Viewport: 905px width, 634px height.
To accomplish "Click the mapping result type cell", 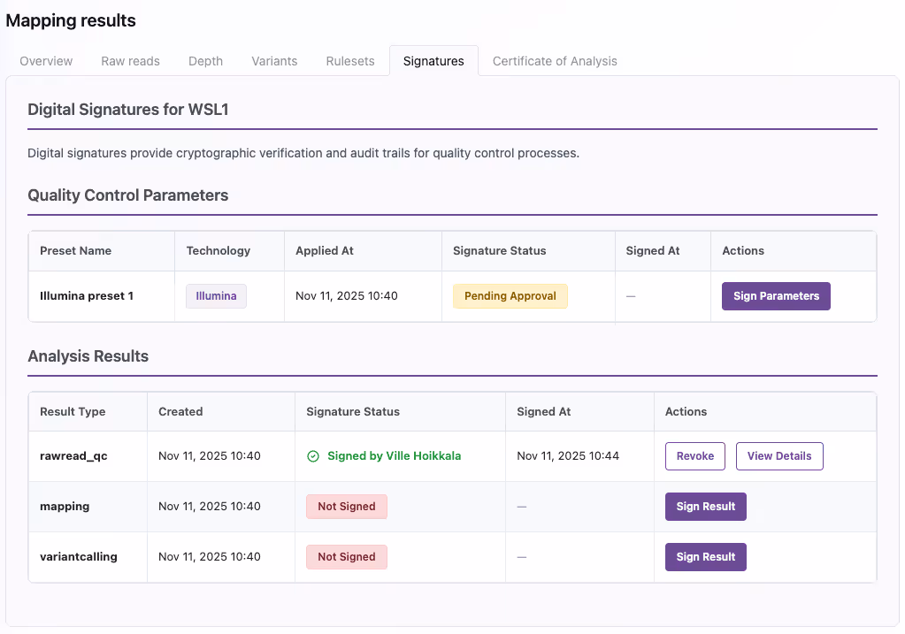I will pyautogui.click(x=88, y=507).
